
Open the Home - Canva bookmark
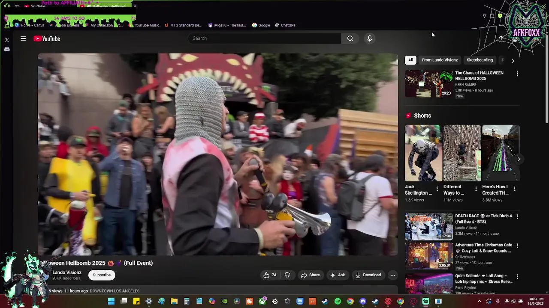click(x=30, y=25)
